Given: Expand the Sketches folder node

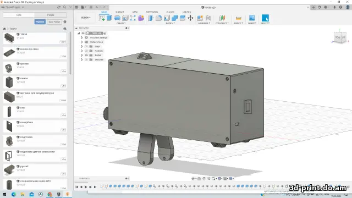Looking at the screenshot, I should click(82, 60).
